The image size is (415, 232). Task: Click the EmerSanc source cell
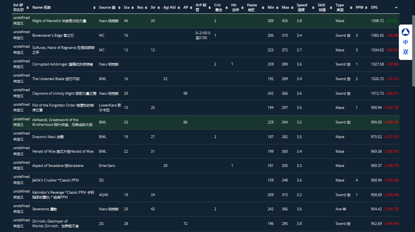[107, 166]
